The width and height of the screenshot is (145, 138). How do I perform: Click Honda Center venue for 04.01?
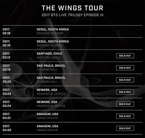[x=47, y=118]
